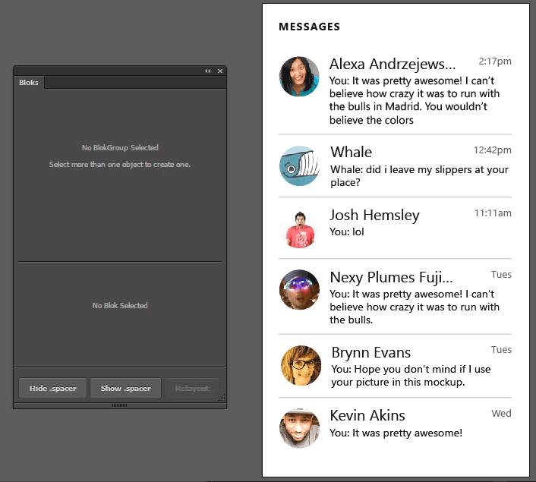Click the Relayout button
The image size is (536, 482).
point(191,389)
